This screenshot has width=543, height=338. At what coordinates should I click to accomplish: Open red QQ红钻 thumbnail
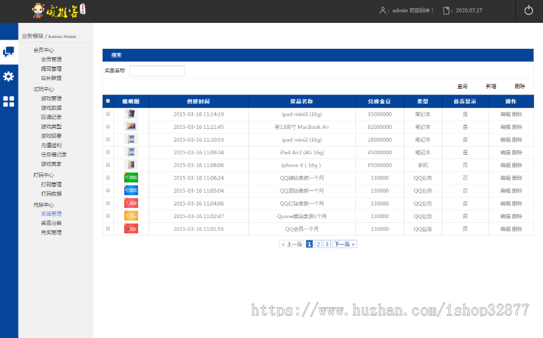point(132,203)
